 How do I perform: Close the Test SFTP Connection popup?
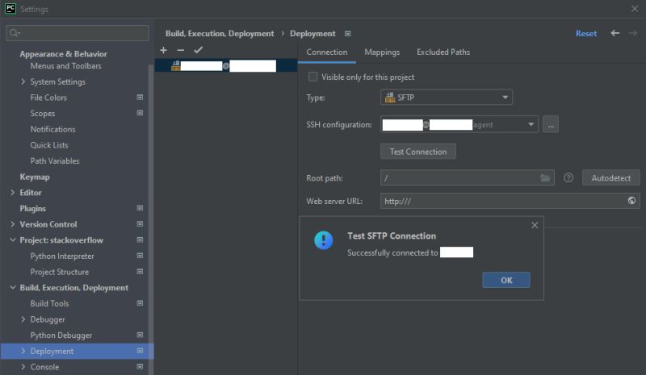click(x=535, y=225)
